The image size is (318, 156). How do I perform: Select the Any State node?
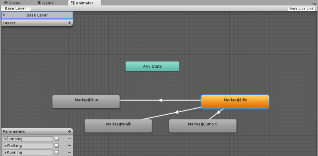152,66
